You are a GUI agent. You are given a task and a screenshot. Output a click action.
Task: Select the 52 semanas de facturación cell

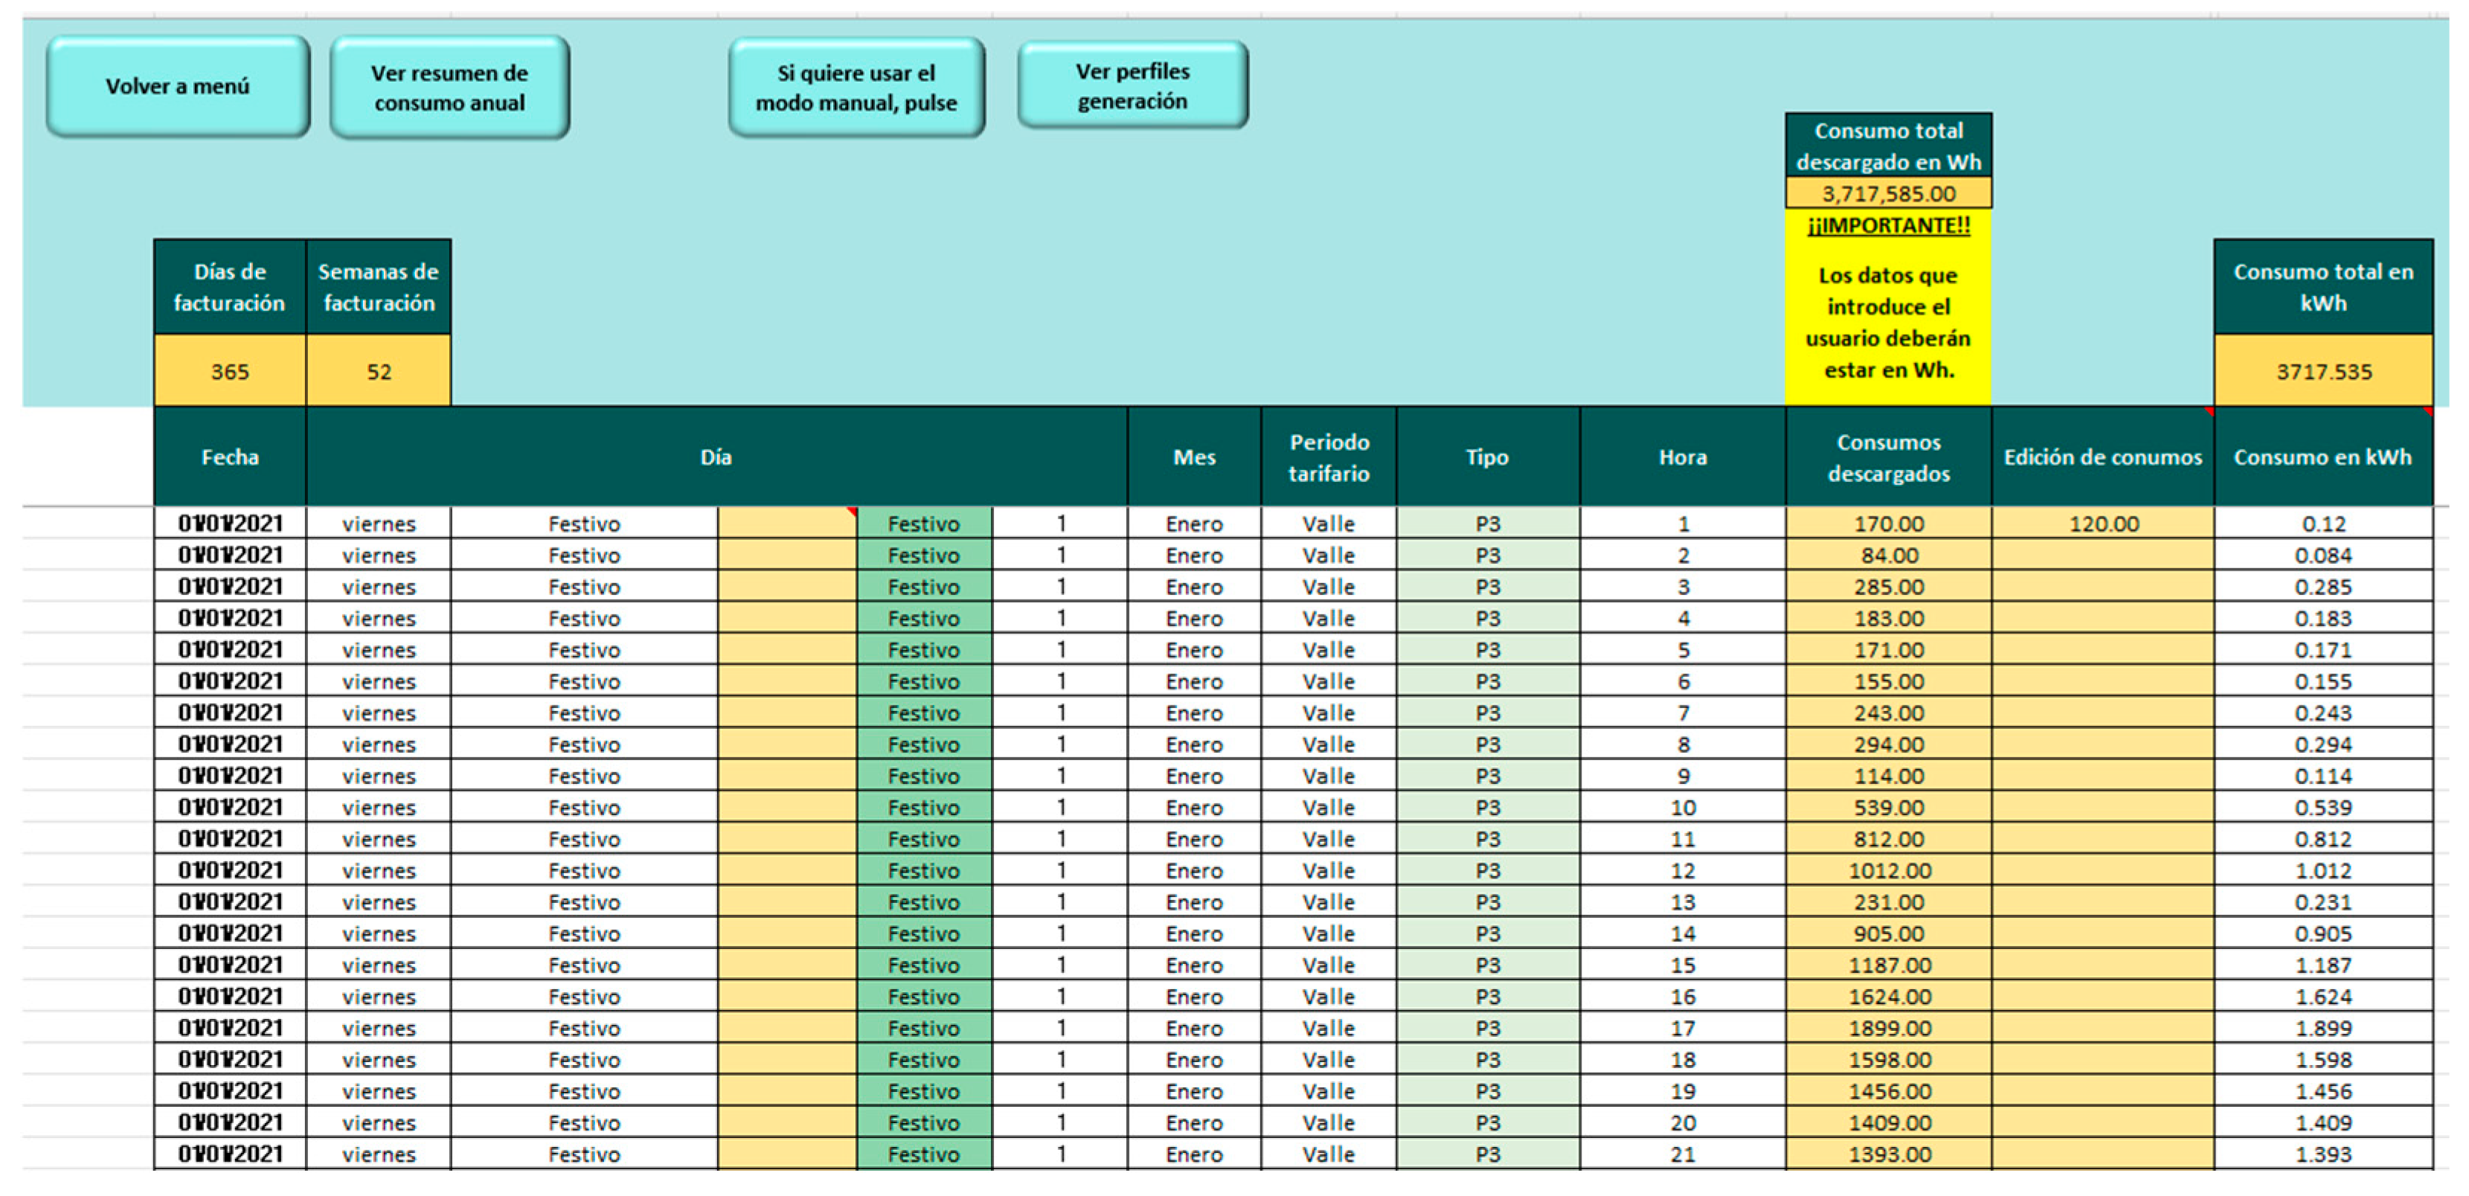[379, 371]
